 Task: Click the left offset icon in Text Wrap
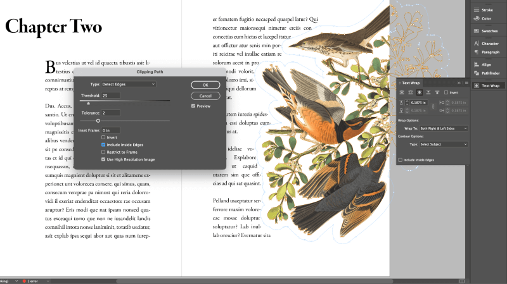tap(442, 102)
